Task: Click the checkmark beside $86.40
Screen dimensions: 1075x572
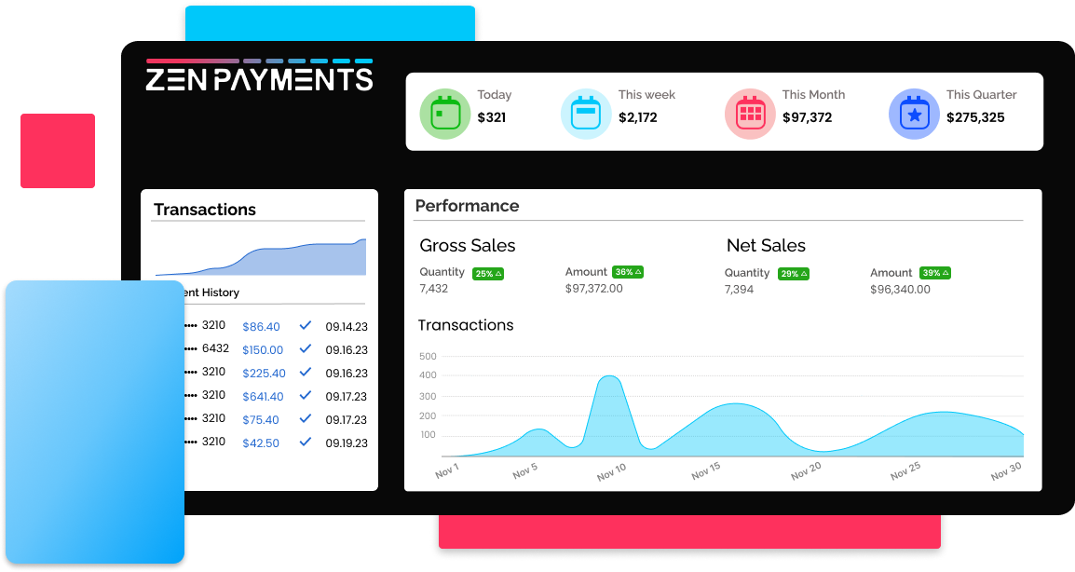Action: [x=306, y=326]
